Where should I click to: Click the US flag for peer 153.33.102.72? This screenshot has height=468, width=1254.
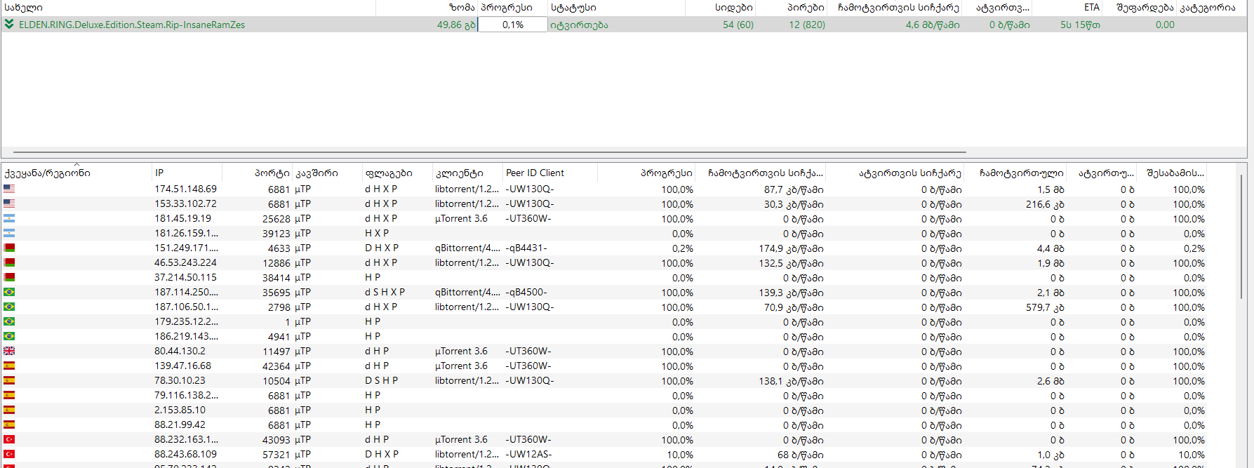[9, 203]
